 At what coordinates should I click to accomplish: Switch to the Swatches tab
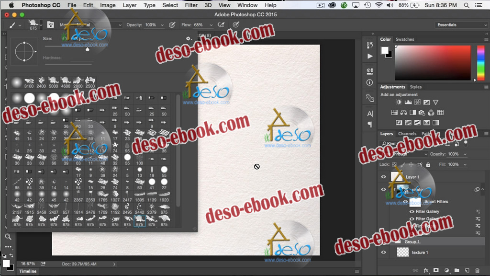(x=405, y=39)
